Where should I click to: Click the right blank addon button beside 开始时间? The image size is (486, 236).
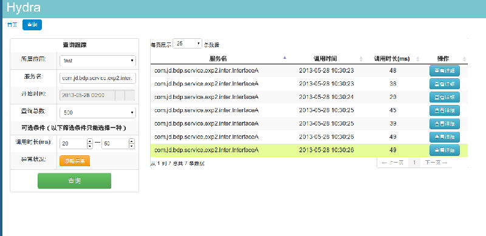pos(130,95)
